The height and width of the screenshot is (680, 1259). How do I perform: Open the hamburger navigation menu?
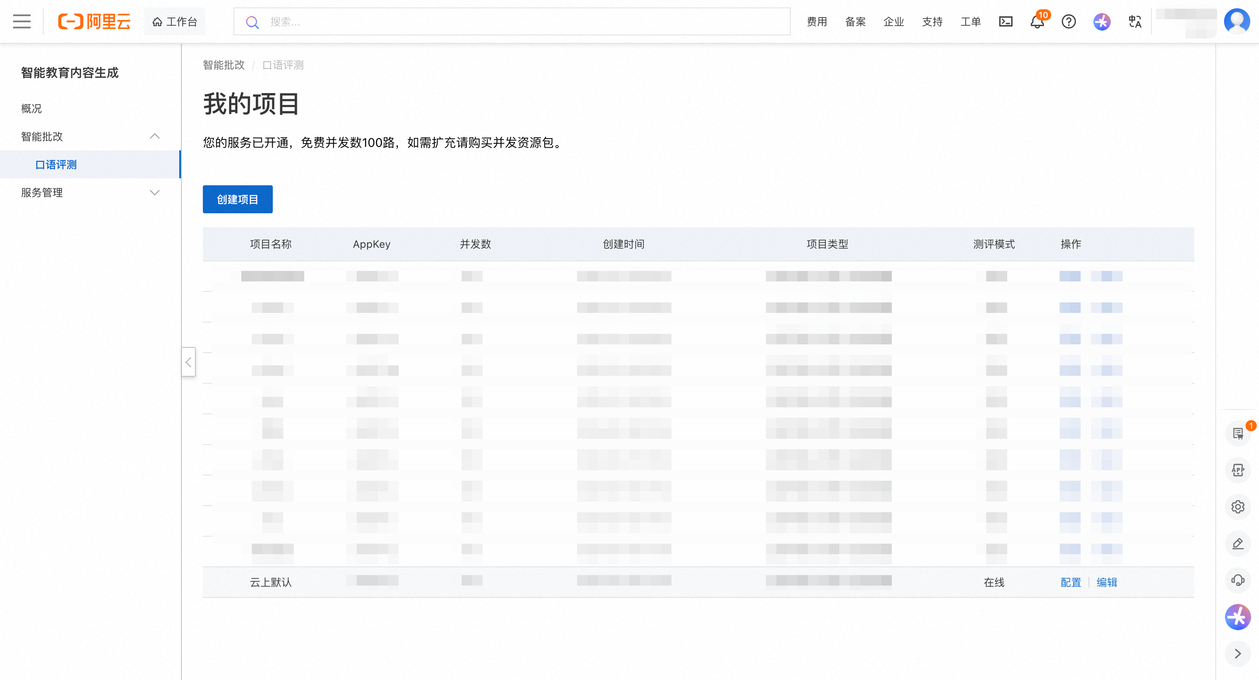tap(21, 21)
